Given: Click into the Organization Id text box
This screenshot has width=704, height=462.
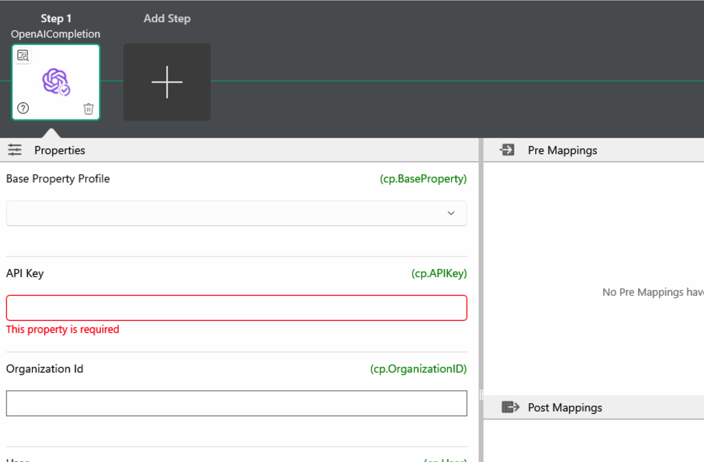Looking at the screenshot, I should (x=236, y=403).
